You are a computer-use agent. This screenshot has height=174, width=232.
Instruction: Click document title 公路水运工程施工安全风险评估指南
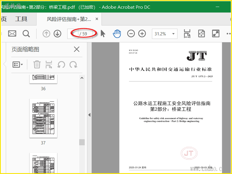click(x=172, y=103)
